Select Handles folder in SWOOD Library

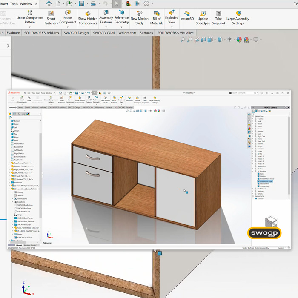(260, 144)
